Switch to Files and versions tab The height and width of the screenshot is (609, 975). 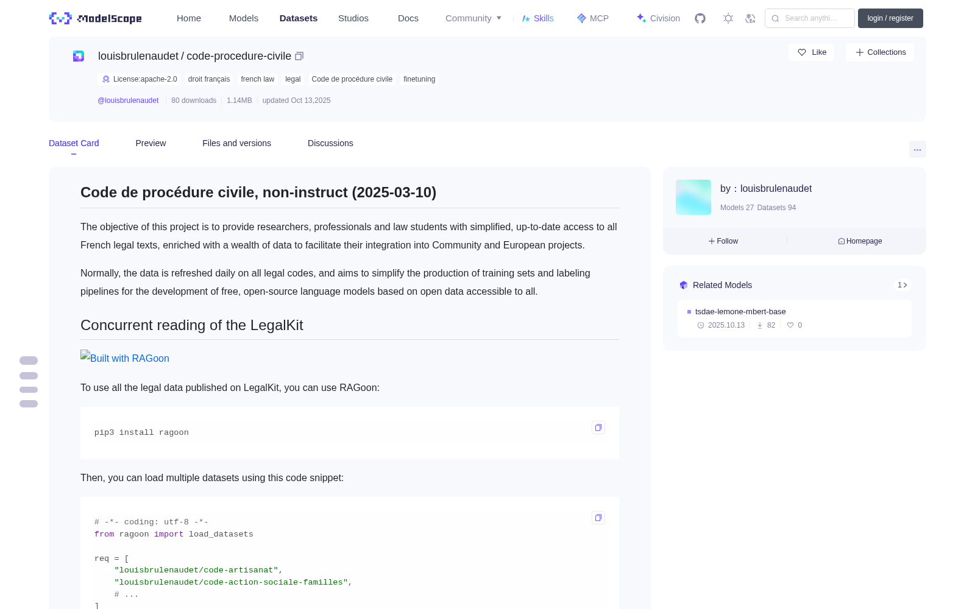coord(236,143)
